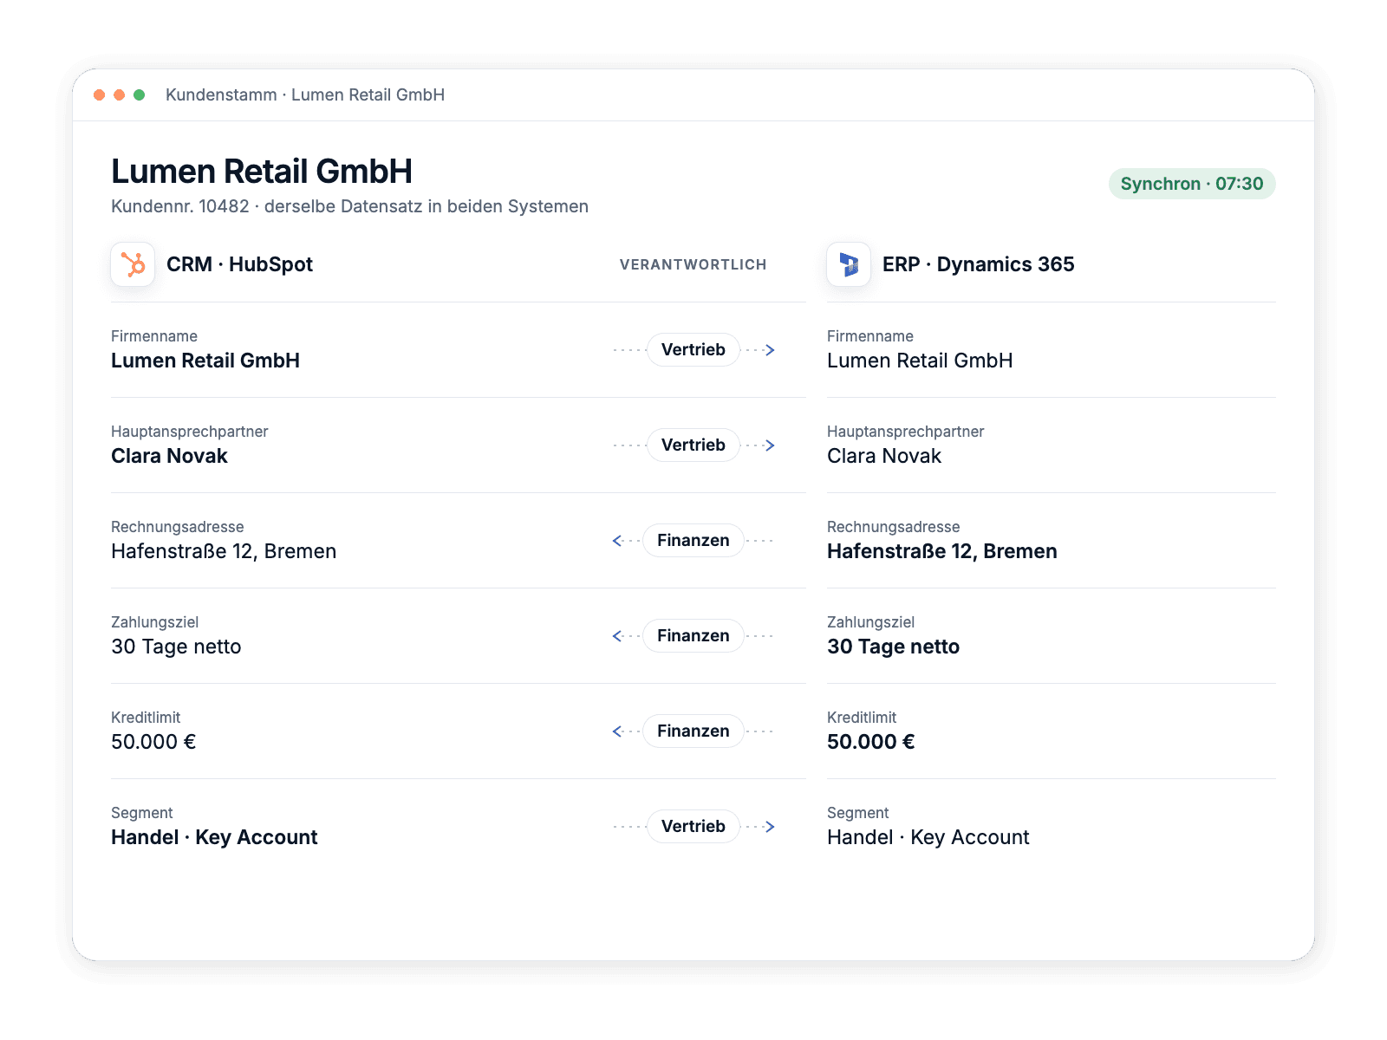Image resolution: width=1387 pixels, height=1040 pixels.
Task: Select ERP Firmenname value Lumen Retail GmbH
Action: point(920,361)
